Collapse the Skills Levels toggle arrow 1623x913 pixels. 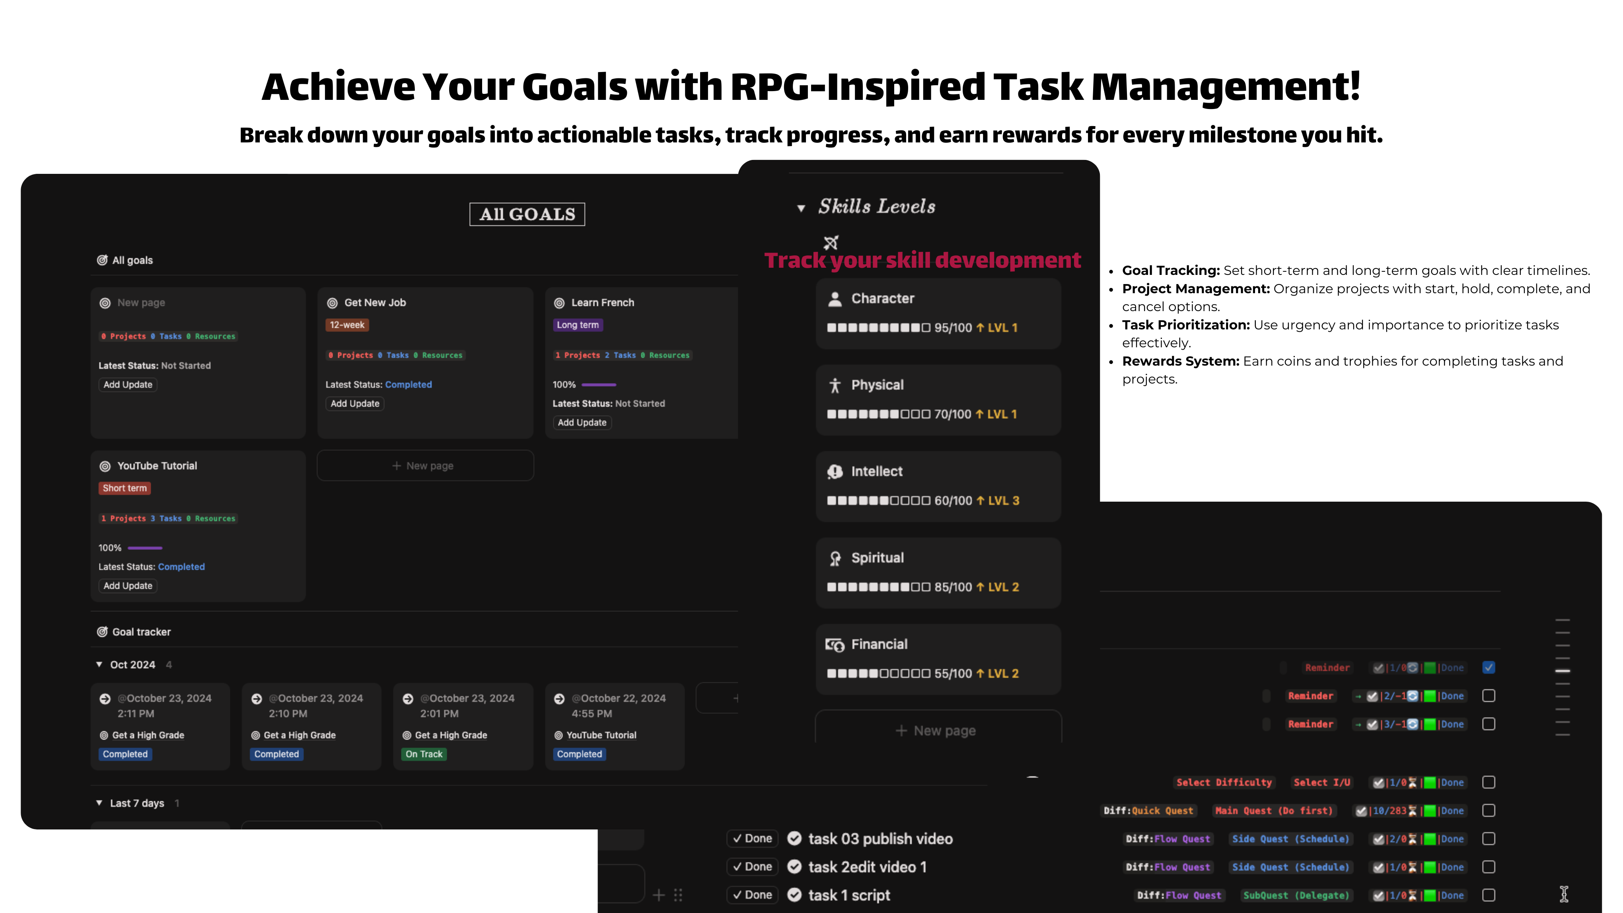pyautogui.click(x=801, y=208)
